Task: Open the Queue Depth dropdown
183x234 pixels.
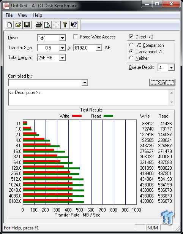Action: coord(171,68)
